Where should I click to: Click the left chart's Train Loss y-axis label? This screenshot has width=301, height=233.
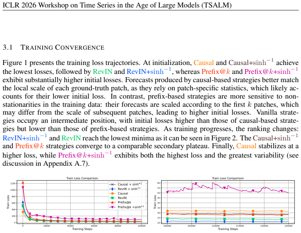pos(8,202)
